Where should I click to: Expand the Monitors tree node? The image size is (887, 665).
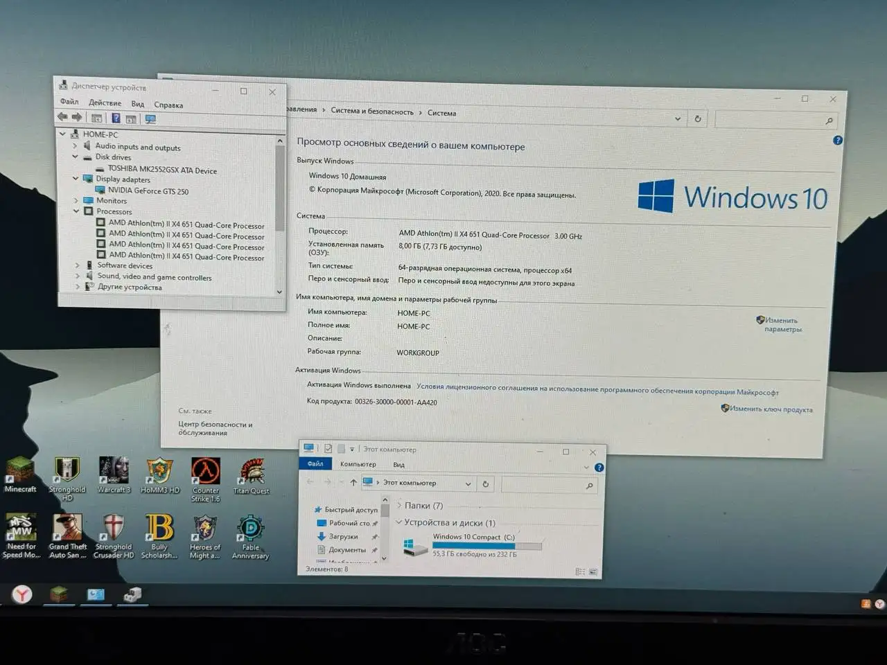76,200
